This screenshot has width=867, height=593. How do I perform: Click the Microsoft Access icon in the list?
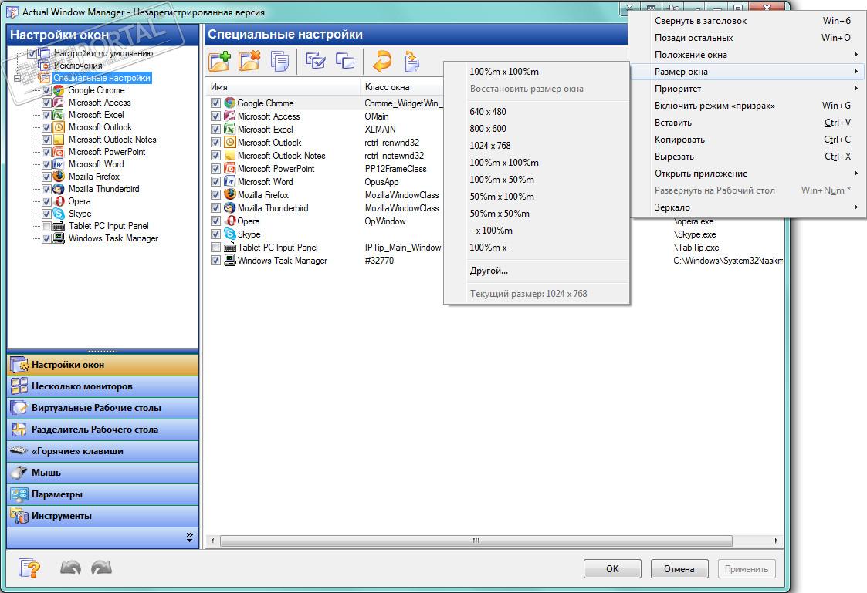click(230, 116)
